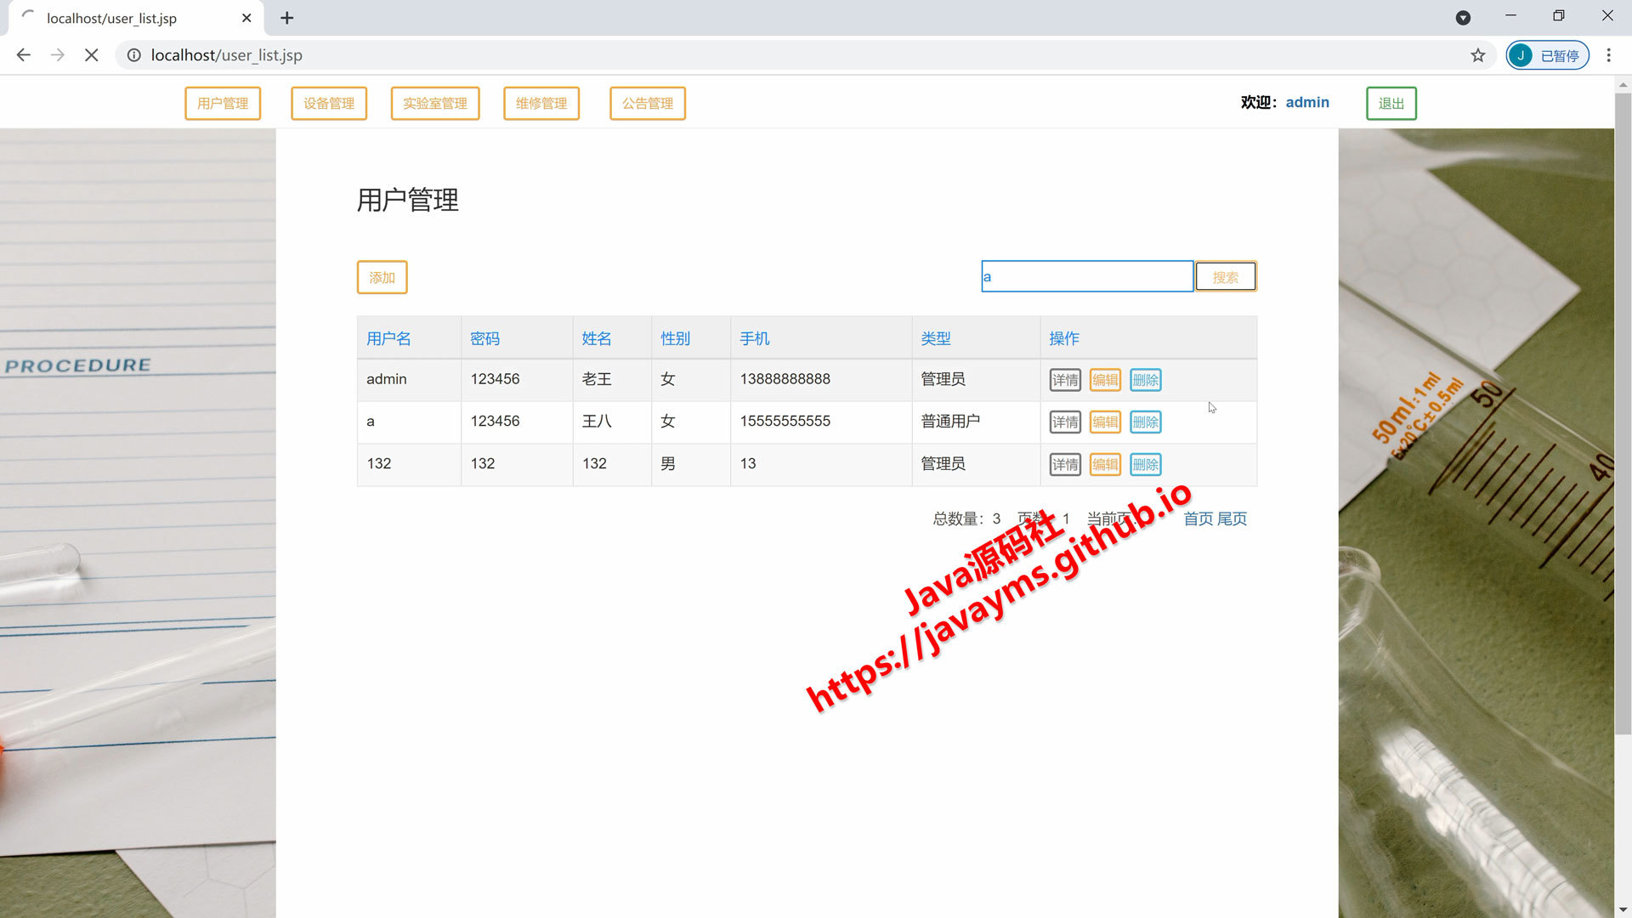Viewport: 1632px width, 918px height.
Task: Click 删除 for the admin row
Action: click(x=1146, y=380)
